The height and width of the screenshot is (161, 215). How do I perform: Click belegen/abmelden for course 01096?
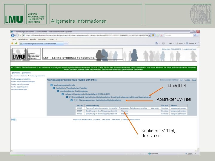(x=178, y=108)
